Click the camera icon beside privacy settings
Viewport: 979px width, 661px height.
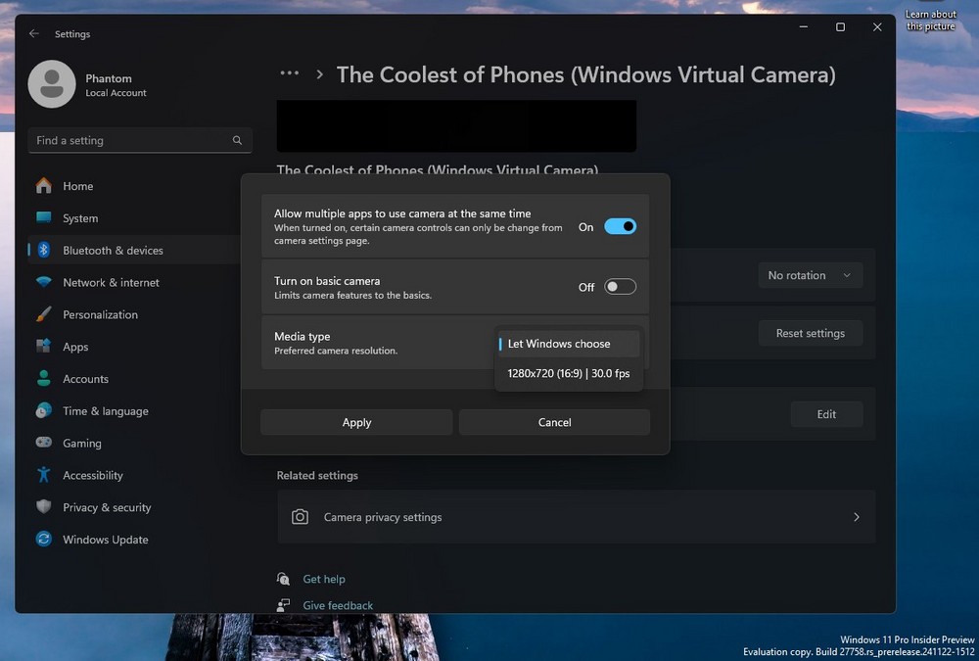(301, 517)
